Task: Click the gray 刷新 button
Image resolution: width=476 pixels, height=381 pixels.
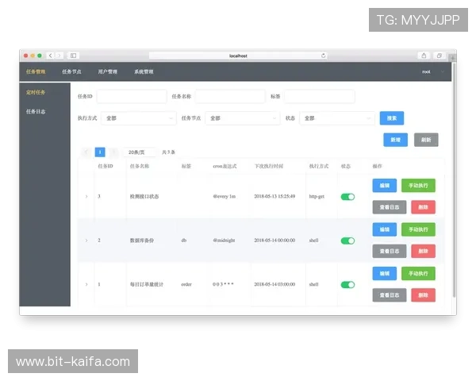Action: click(x=426, y=140)
